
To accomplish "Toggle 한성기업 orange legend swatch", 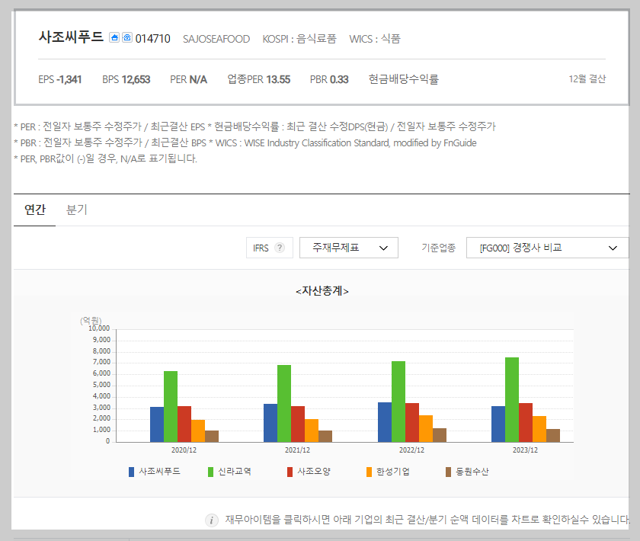I will pos(369,472).
